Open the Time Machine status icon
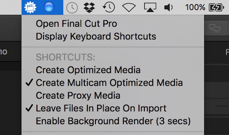229x135 pixels. (109, 7)
